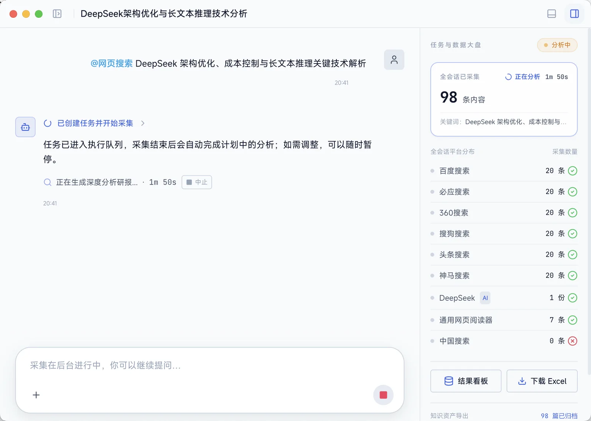591x421 pixels.
Task: Click the 采集数量 column header
Action: coord(565,152)
